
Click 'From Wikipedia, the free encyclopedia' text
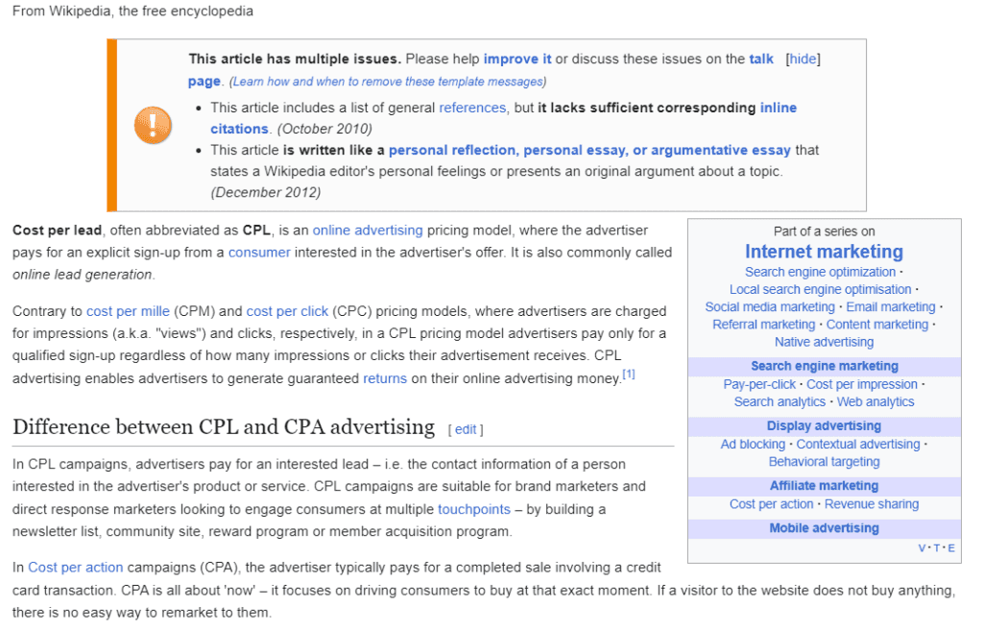pyautogui.click(x=132, y=12)
